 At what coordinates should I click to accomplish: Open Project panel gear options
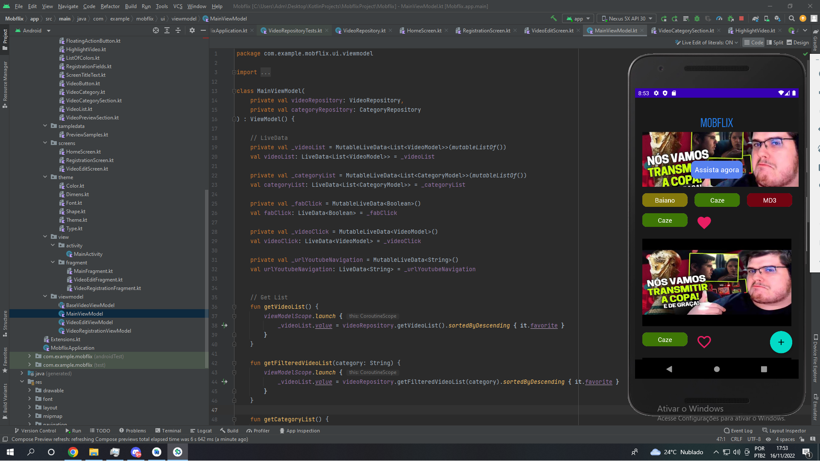click(192, 31)
